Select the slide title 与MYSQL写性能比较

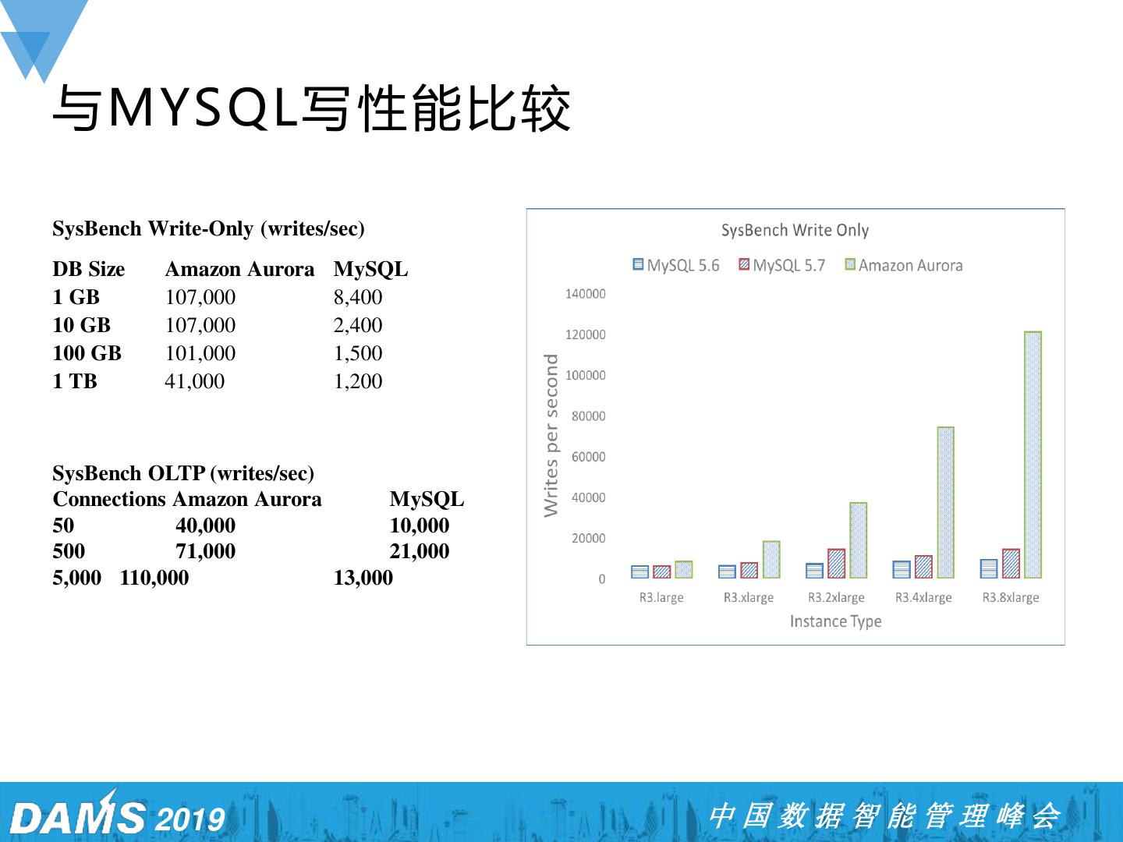click(x=312, y=108)
